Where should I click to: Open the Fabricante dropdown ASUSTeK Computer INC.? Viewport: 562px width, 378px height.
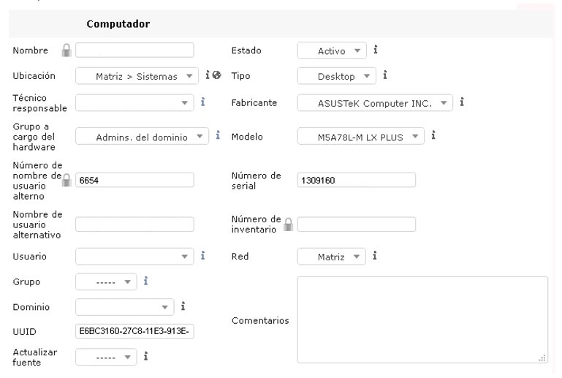[376, 103]
